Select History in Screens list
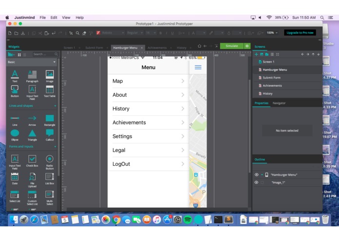 [287, 94]
